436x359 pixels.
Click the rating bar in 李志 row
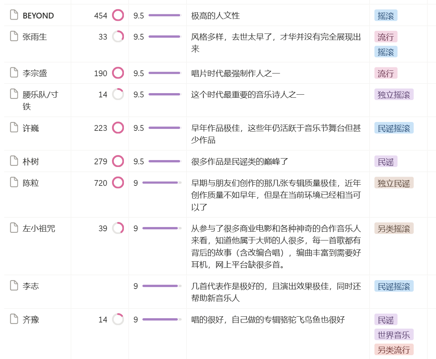coord(162,286)
